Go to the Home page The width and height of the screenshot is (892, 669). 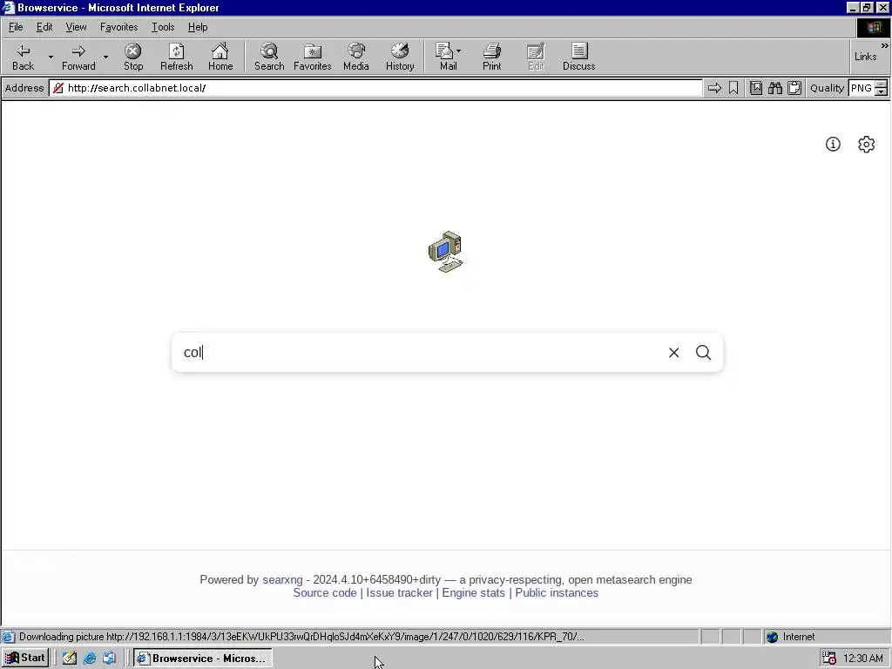click(220, 57)
